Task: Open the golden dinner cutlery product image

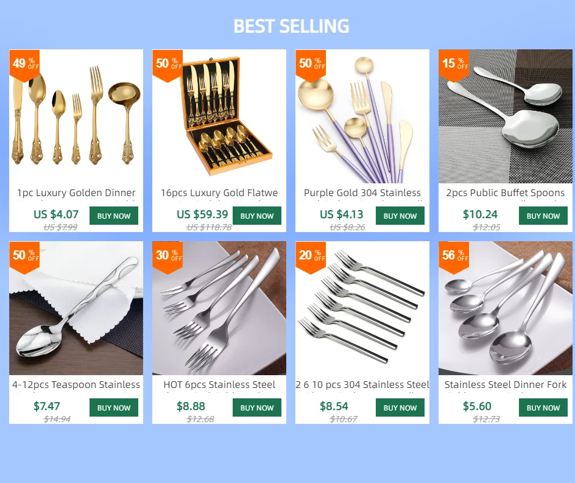Action: point(76,116)
